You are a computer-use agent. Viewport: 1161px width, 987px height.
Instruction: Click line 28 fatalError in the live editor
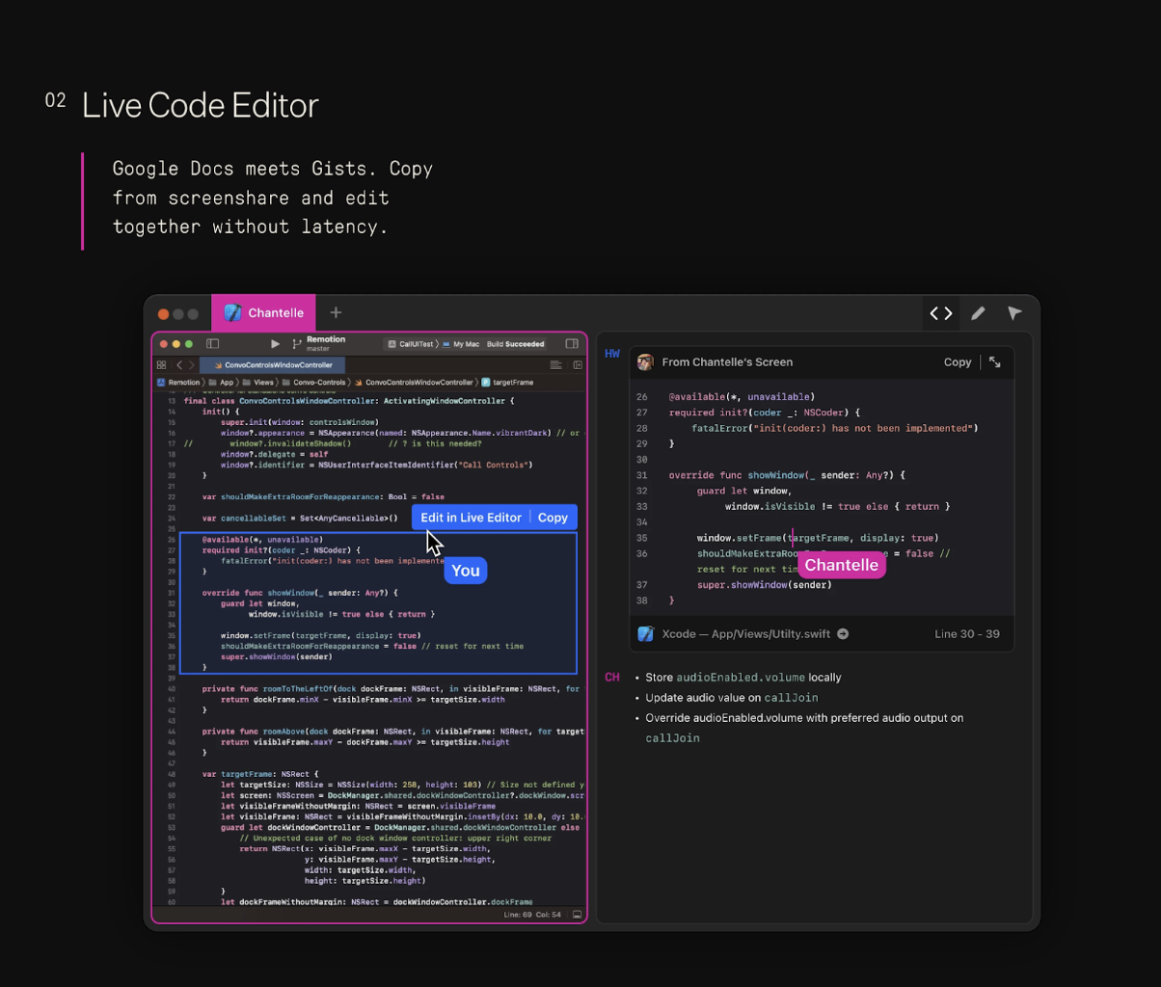click(835, 428)
